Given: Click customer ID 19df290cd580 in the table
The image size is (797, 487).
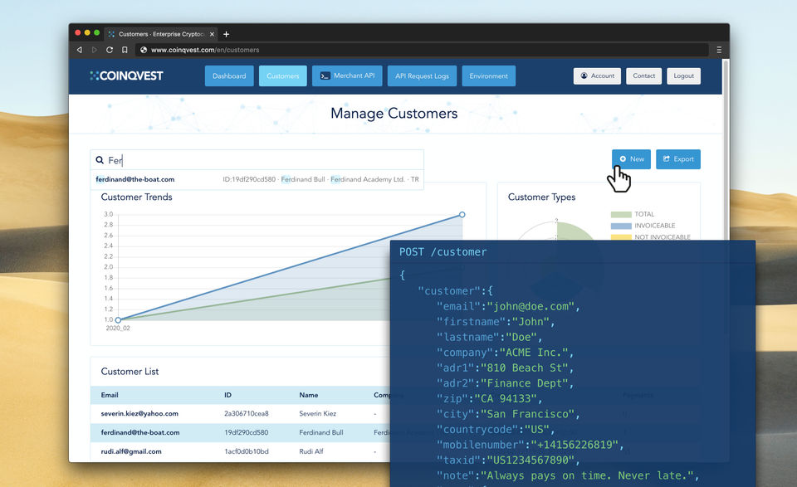Looking at the screenshot, I should pyautogui.click(x=247, y=433).
